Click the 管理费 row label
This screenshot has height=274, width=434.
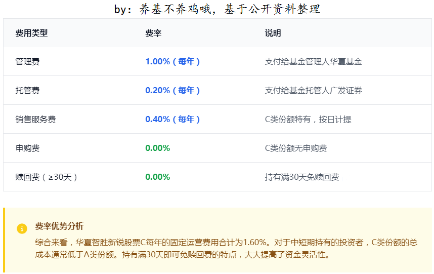[x=27, y=61]
